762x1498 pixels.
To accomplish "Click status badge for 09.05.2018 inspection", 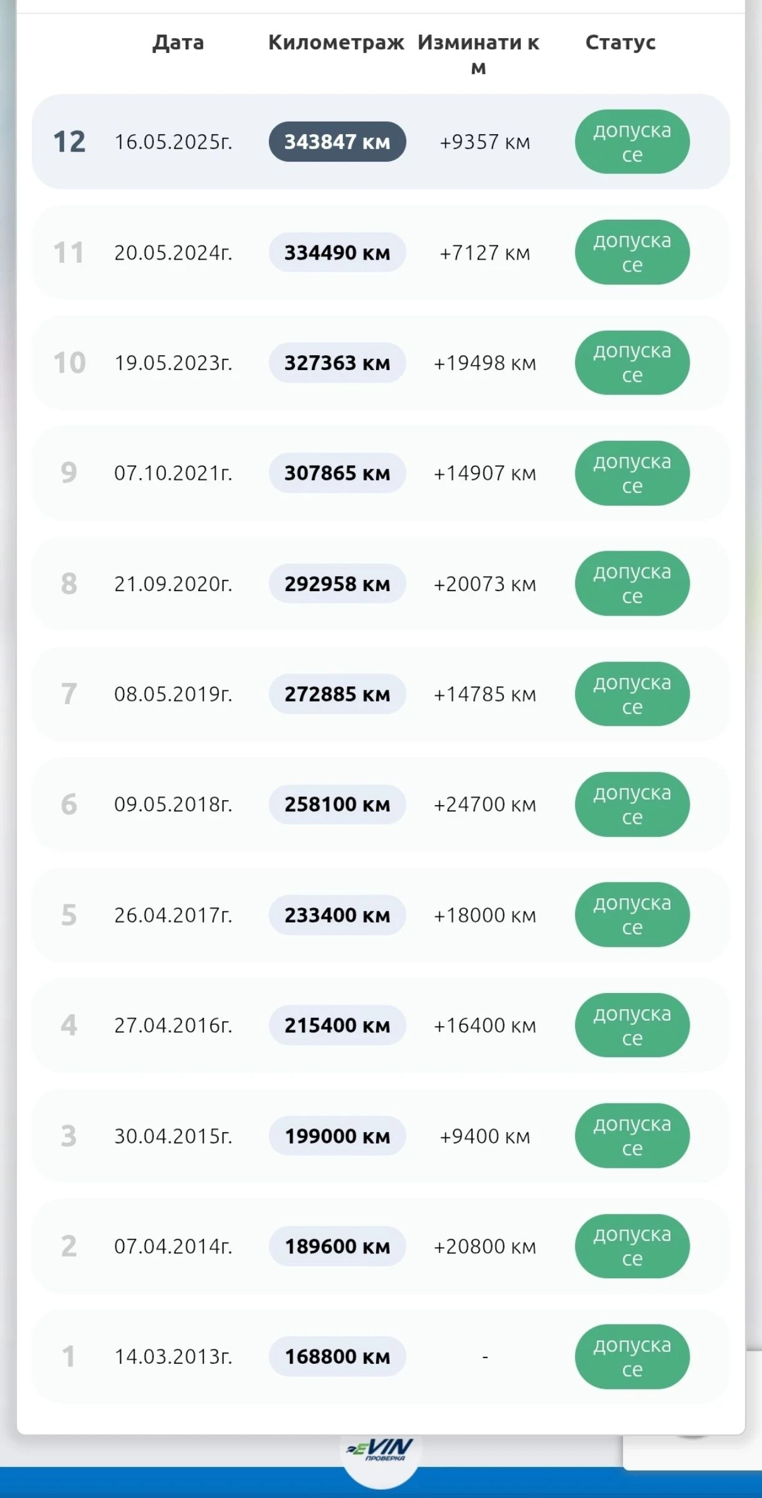I will pos(632,805).
